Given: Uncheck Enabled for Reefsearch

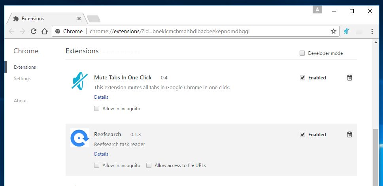Looking at the screenshot, I should click(302, 135).
